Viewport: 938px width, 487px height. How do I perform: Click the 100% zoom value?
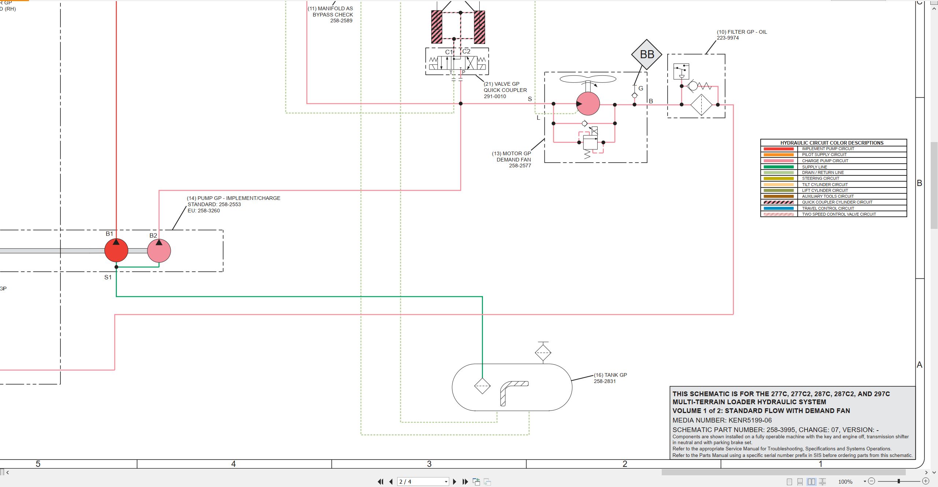pyautogui.click(x=845, y=482)
